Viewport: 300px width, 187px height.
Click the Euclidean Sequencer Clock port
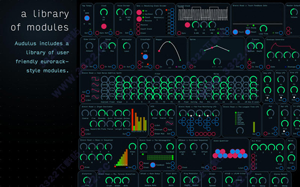pos(179,168)
